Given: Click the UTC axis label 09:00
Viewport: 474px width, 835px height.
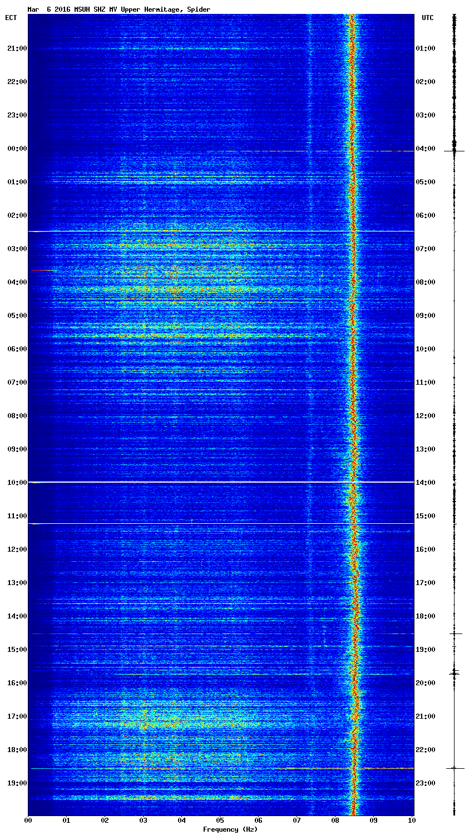Looking at the screenshot, I should click(426, 316).
